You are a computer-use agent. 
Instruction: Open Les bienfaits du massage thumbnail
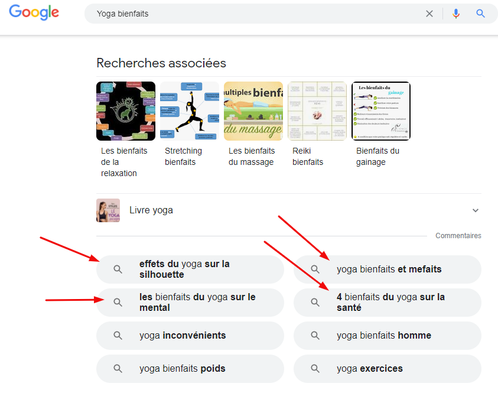tap(253, 111)
